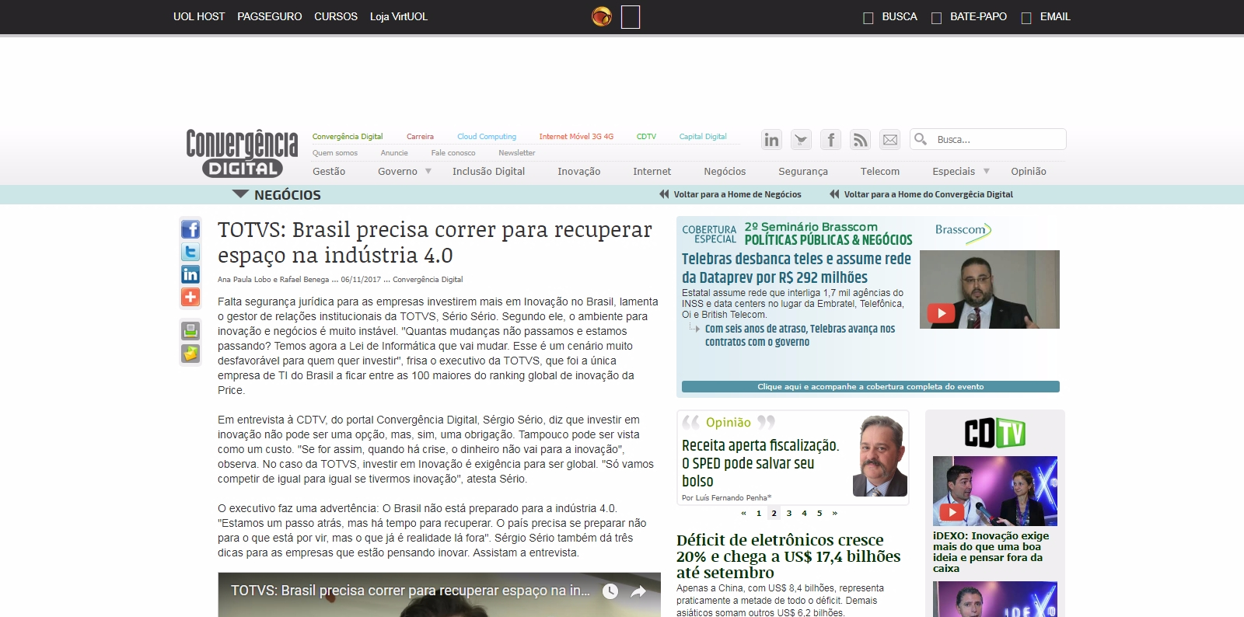Click the share arrow icon on the video
Image resolution: width=1244 pixels, height=617 pixels.
pos(638,591)
